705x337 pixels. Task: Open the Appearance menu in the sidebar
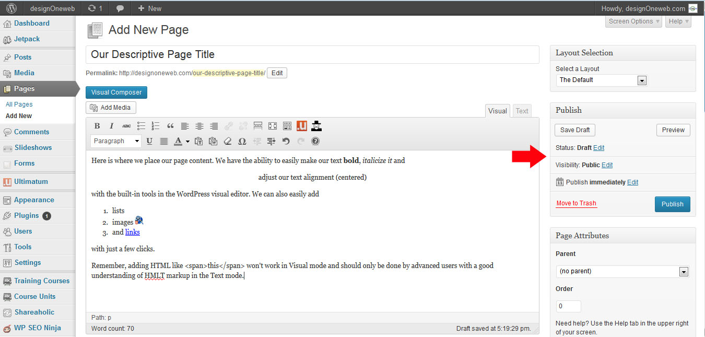point(34,200)
